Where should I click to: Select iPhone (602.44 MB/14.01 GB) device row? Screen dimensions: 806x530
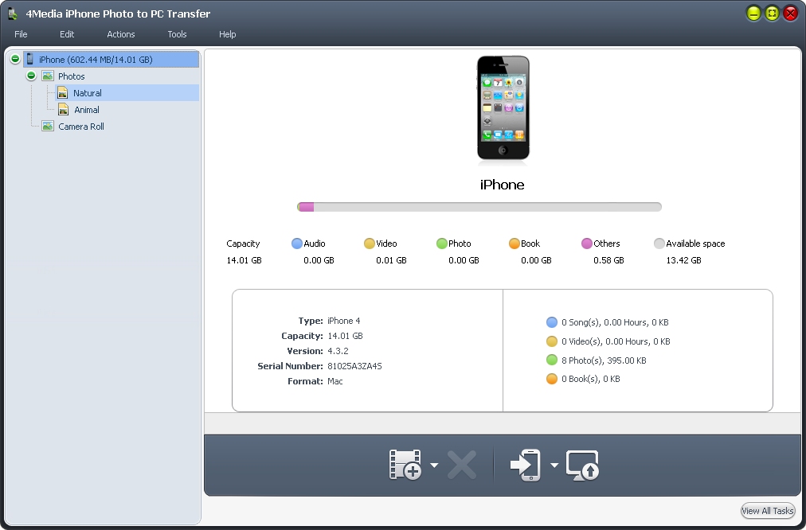coord(111,60)
